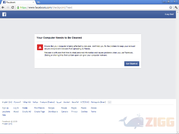Select Français (France) language link

(47, 102)
